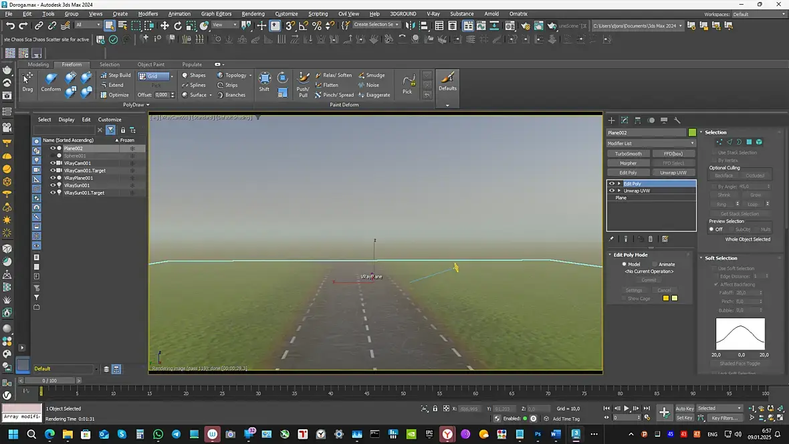Click the Undo arrow in main toolbar
Screen dimensions: 789x444
pos(10,25)
